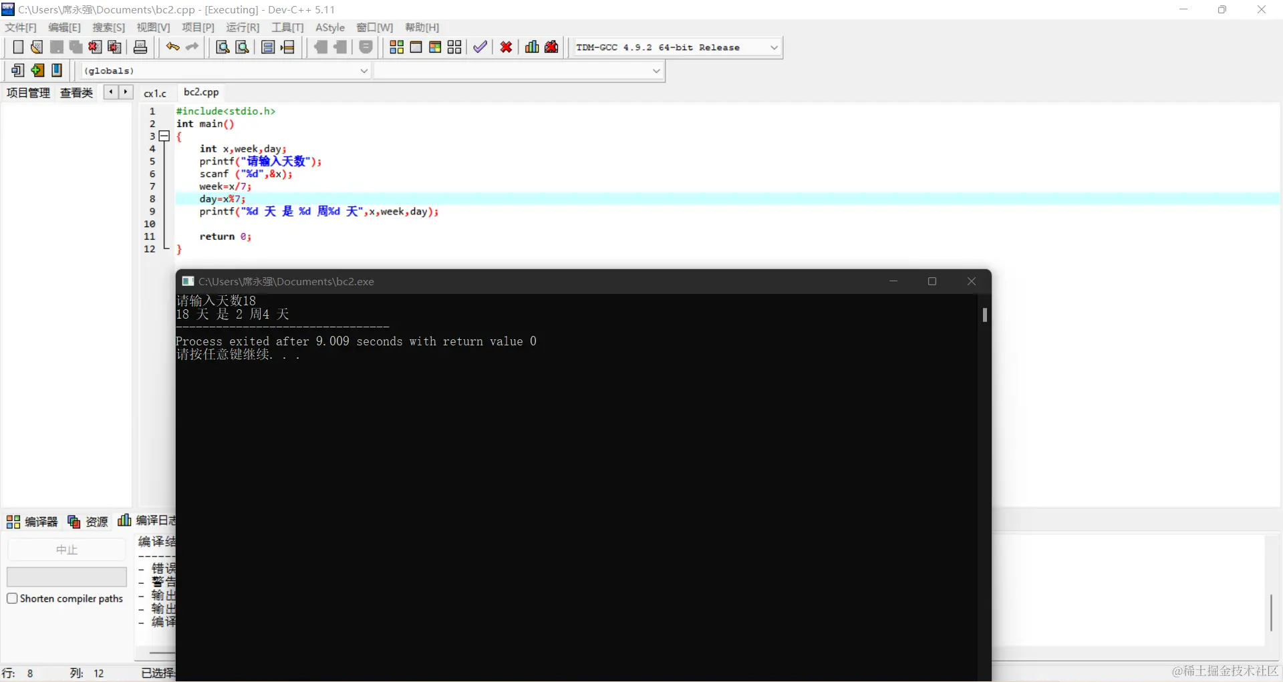The height and width of the screenshot is (682, 1283).
Task: Create a new source file from the toolbar
Action: pyautogui.click(x=18, y=47)
